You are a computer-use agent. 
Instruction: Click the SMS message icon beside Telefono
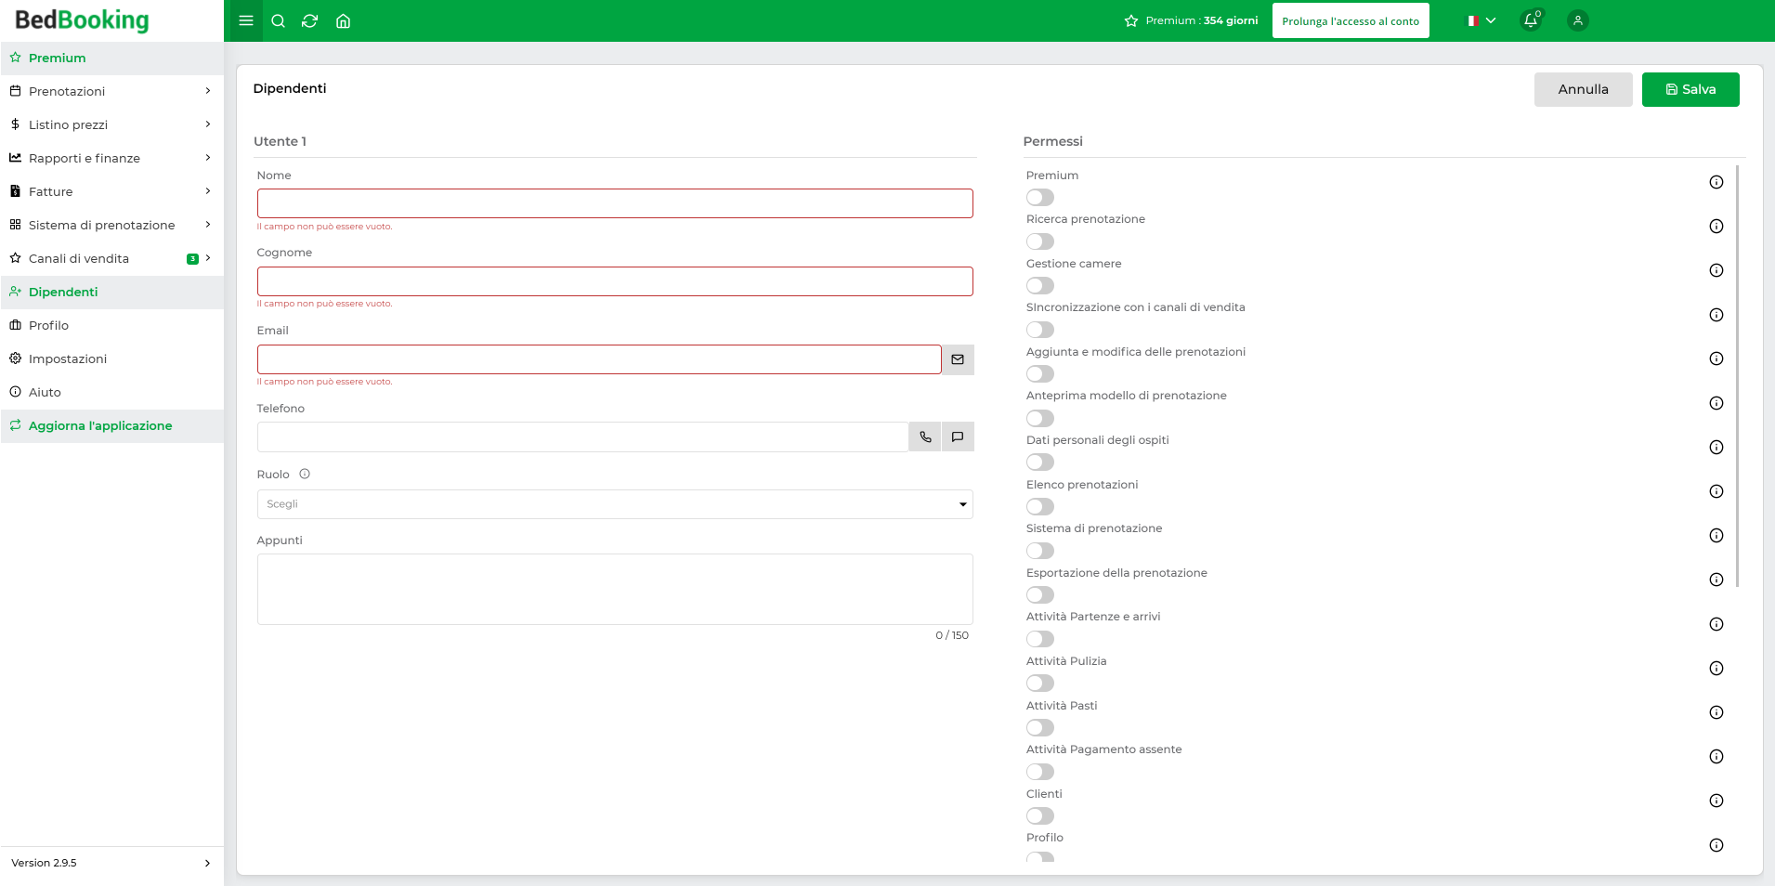tap(958, 436)
